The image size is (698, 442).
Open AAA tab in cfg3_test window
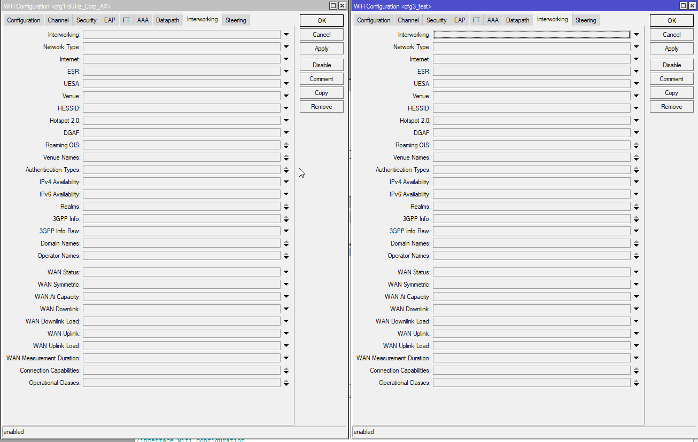[x=493, y=20]
